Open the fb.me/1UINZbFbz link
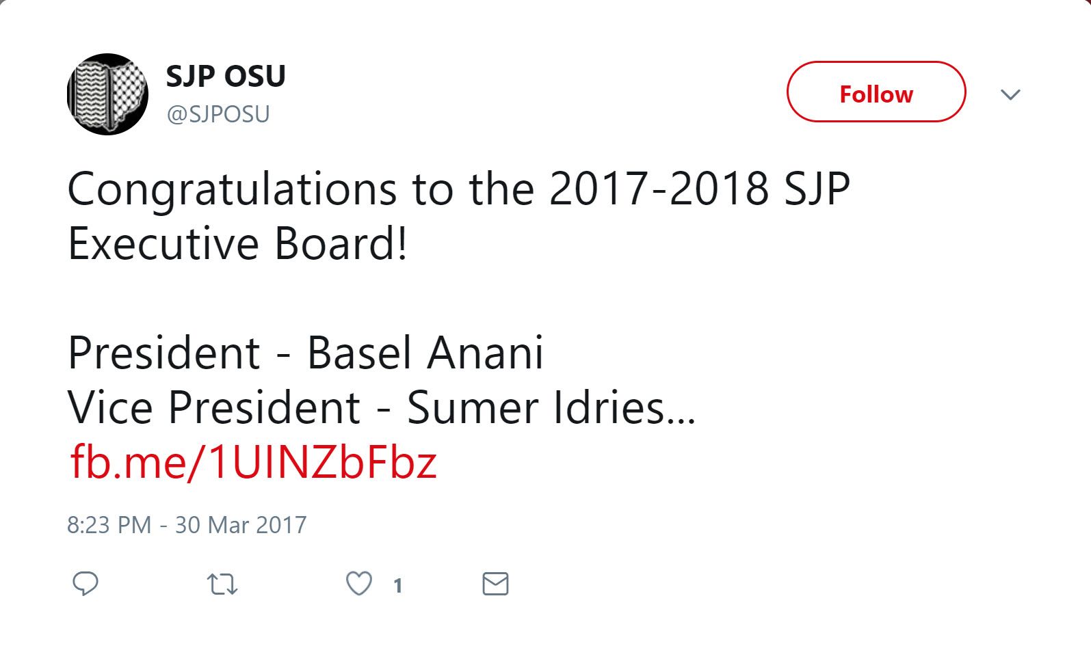The height and width of the screenshot is (648, 1091). coord(253,462)
